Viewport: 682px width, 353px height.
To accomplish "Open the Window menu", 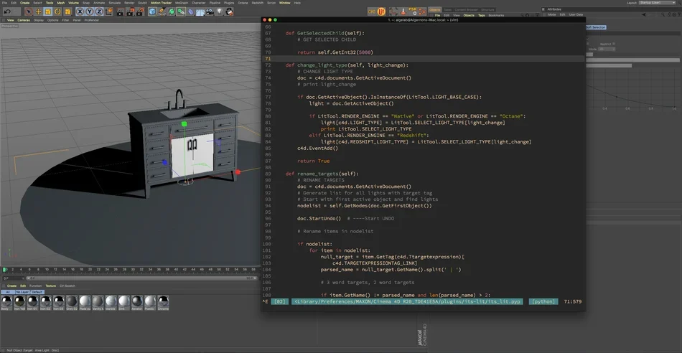I will coord(284,3).
